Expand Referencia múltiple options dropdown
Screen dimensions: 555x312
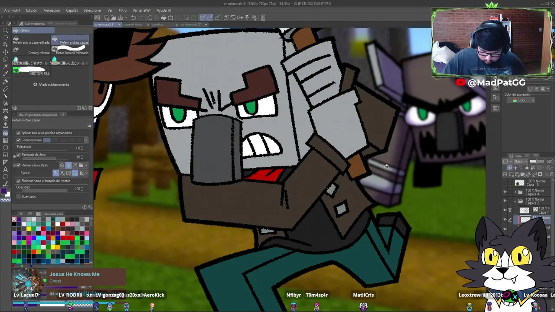(x=87, y=165)
